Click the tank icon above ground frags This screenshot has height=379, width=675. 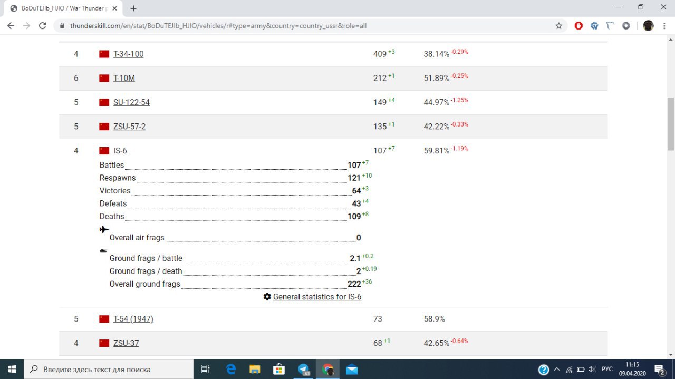click(103, 251)
